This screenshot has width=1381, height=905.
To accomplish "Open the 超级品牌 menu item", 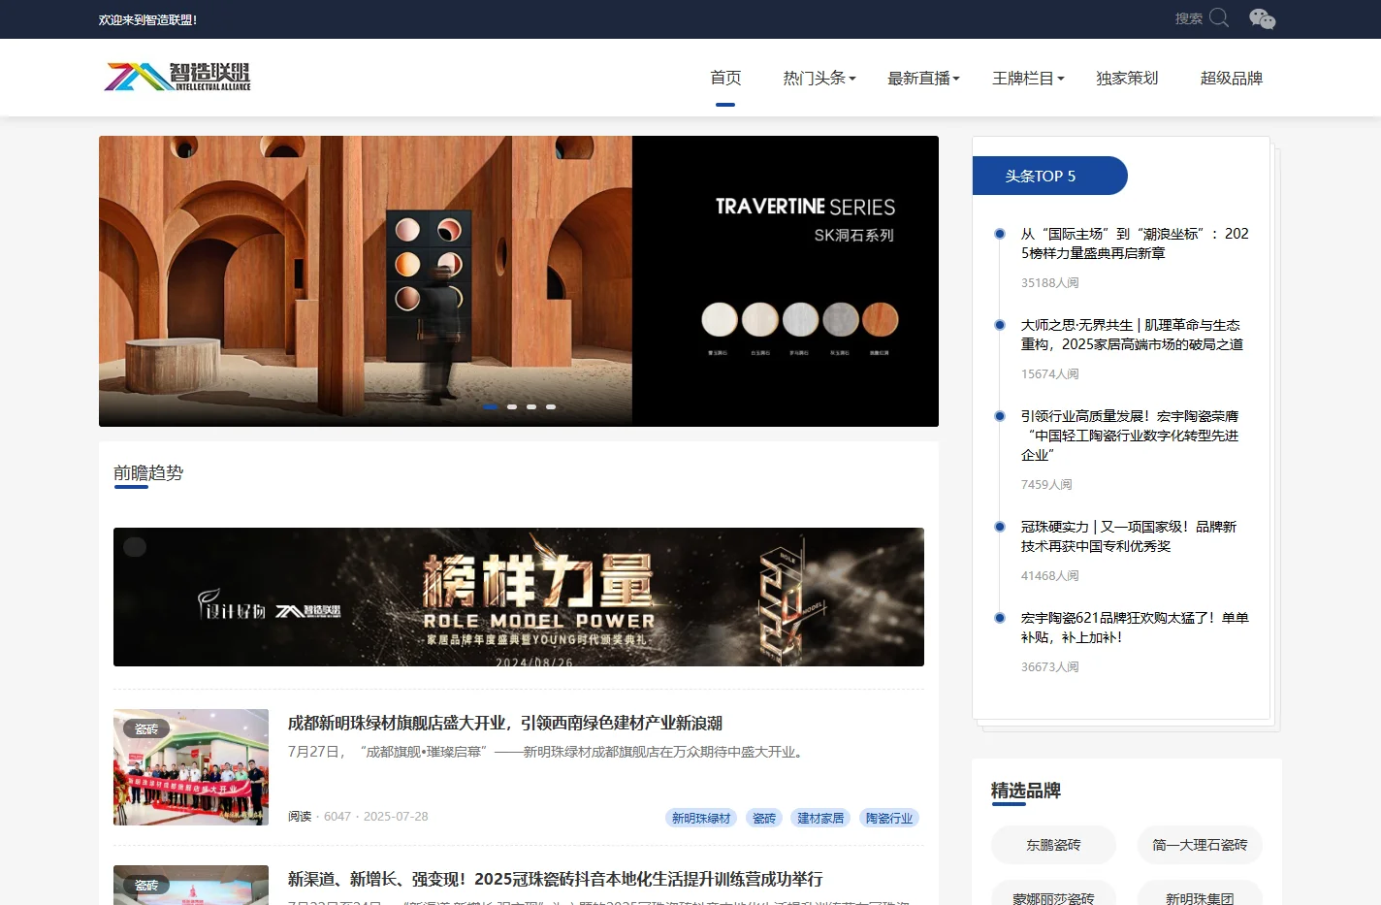I will point(1232,78).
